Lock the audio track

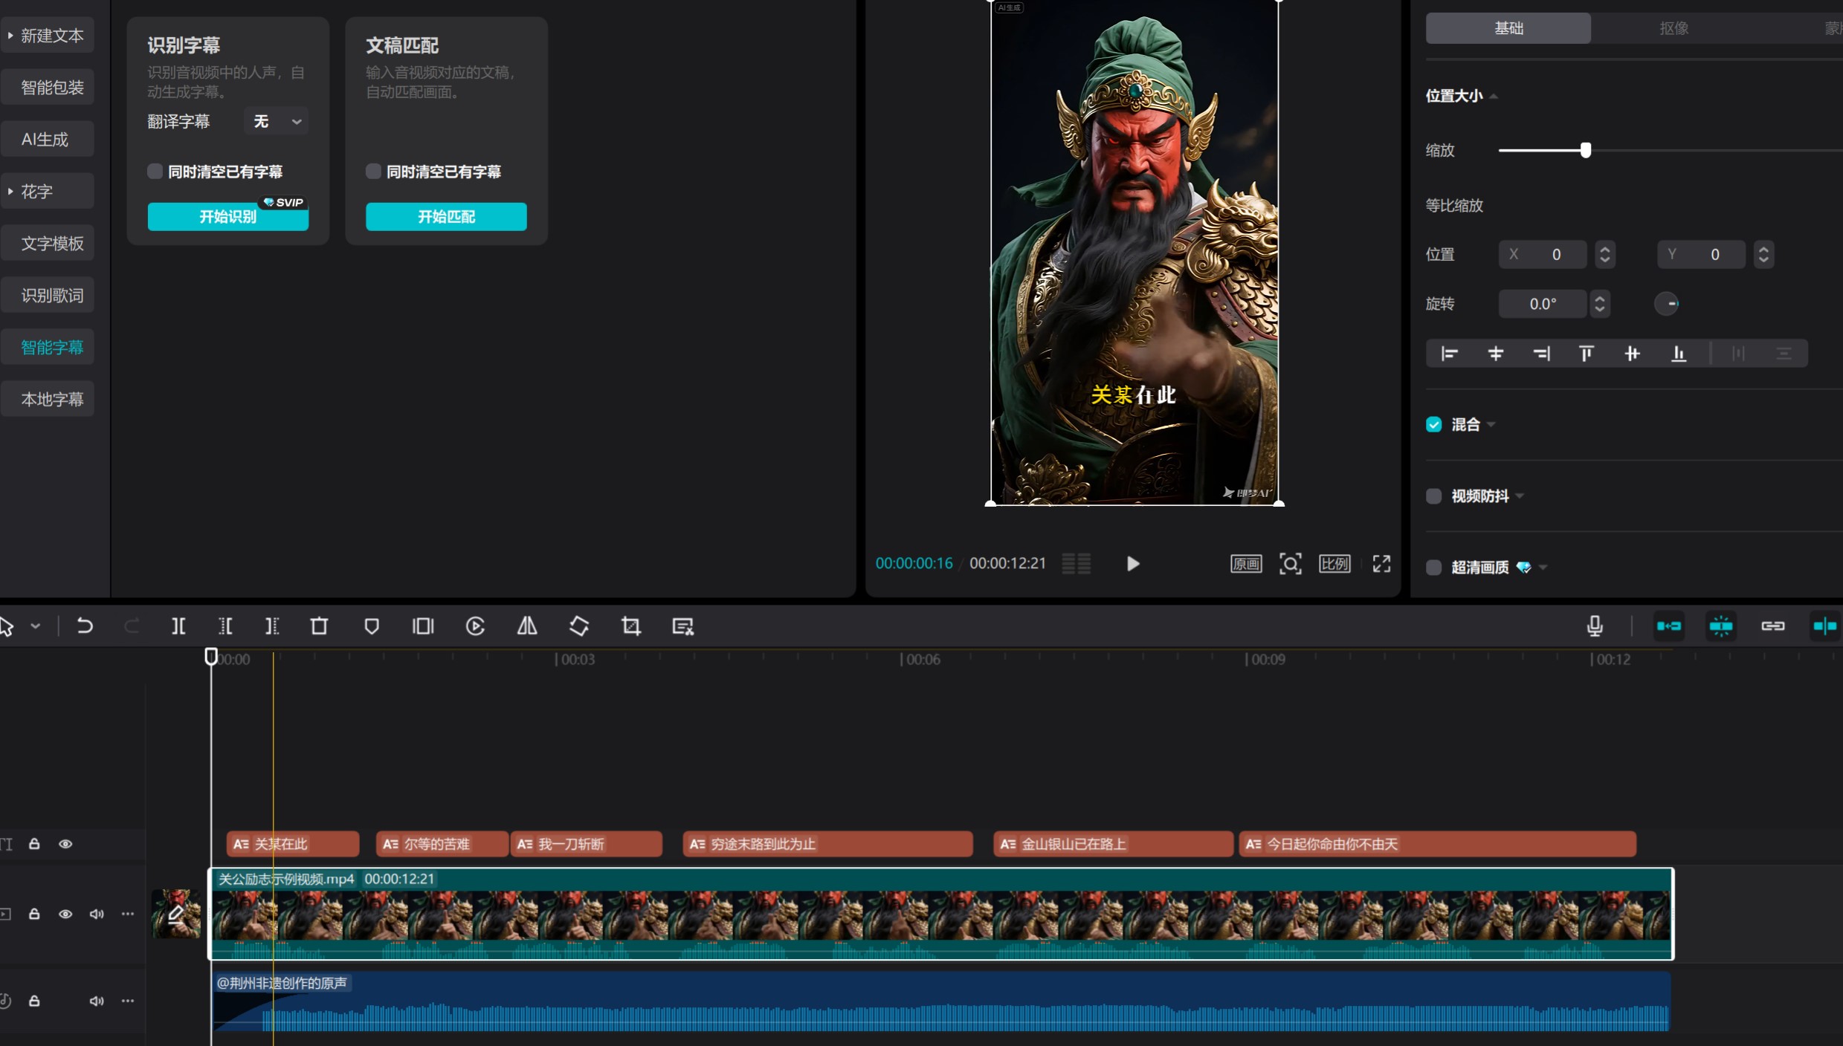coord(34,1001)
